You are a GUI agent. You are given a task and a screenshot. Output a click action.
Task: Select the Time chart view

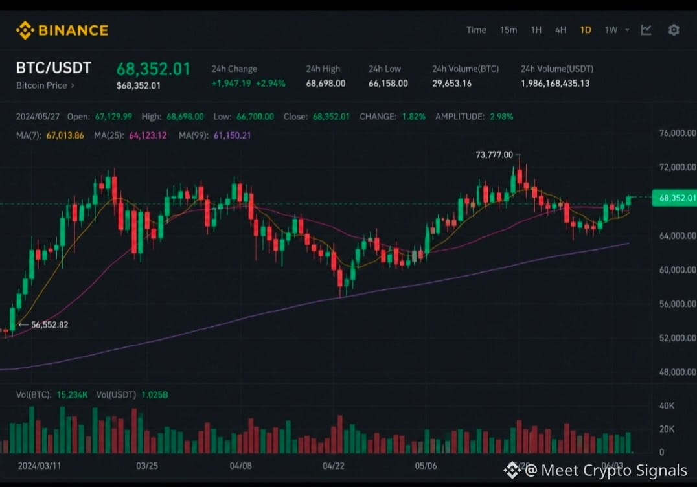(x=476, y=30)
